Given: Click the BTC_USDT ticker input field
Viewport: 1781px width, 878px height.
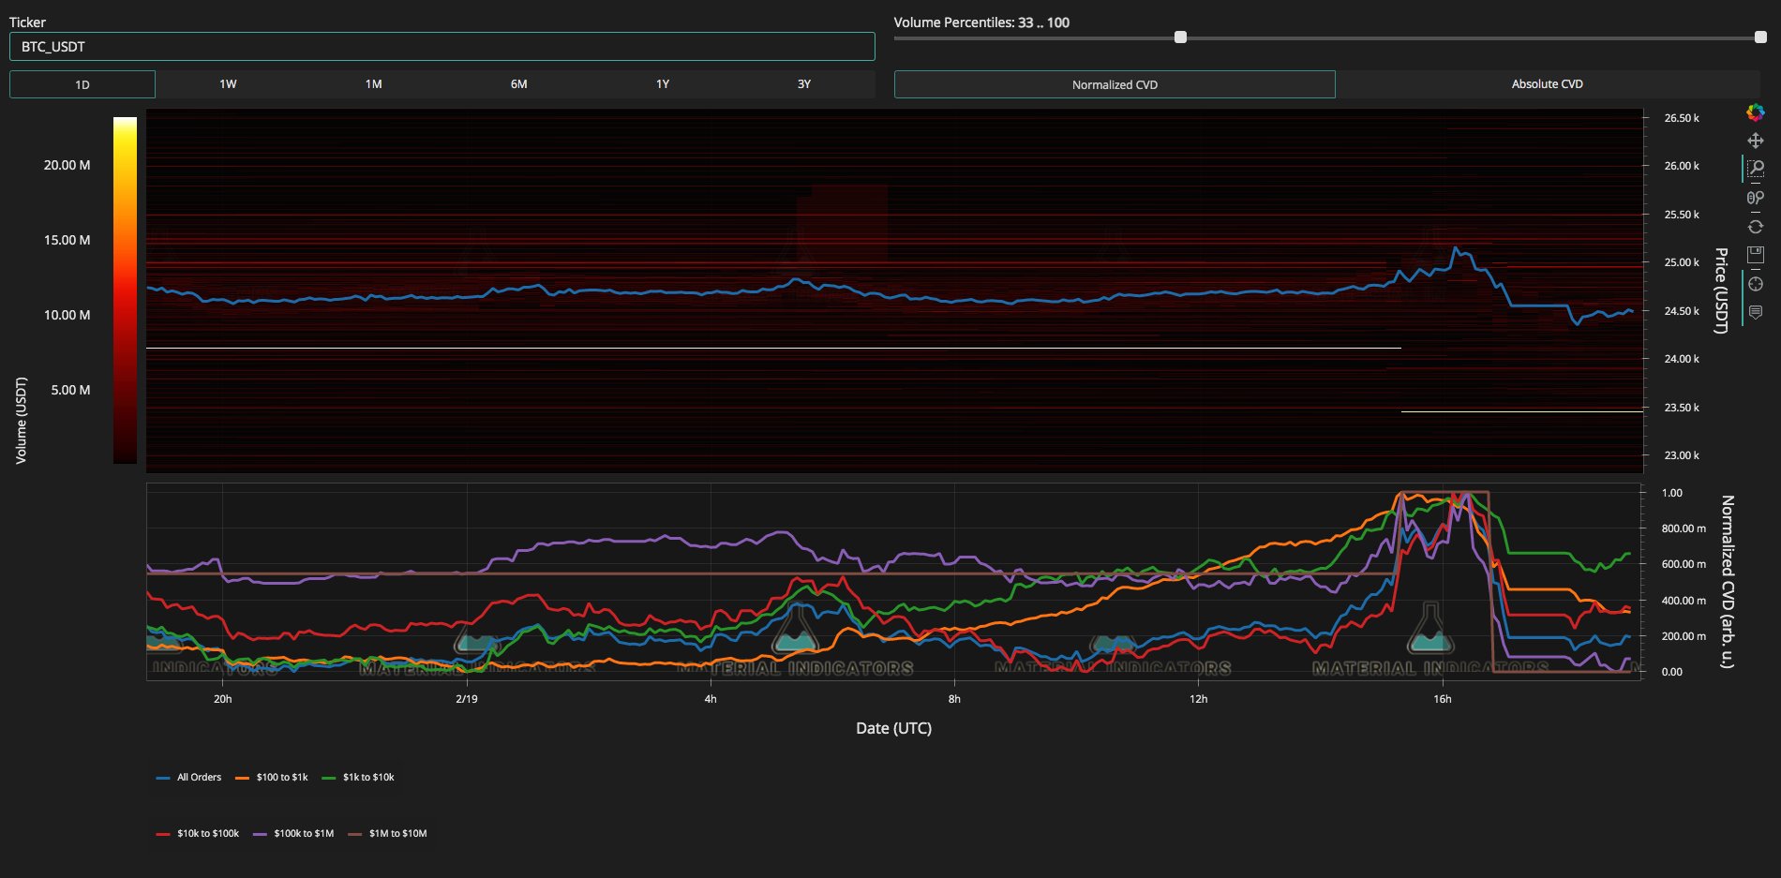Looking at the screenshot, I should 442,47.
